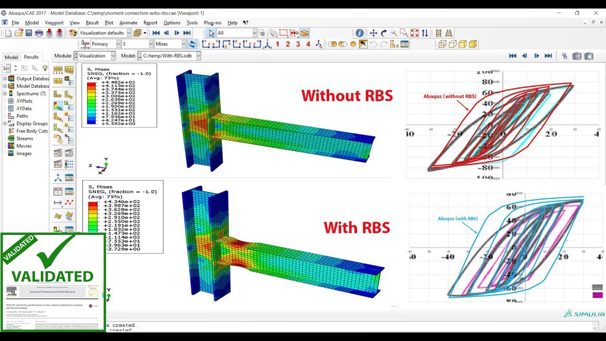Open the S output variable dropdown
This screenshot has width=606, height=341.
pos(137,44)
